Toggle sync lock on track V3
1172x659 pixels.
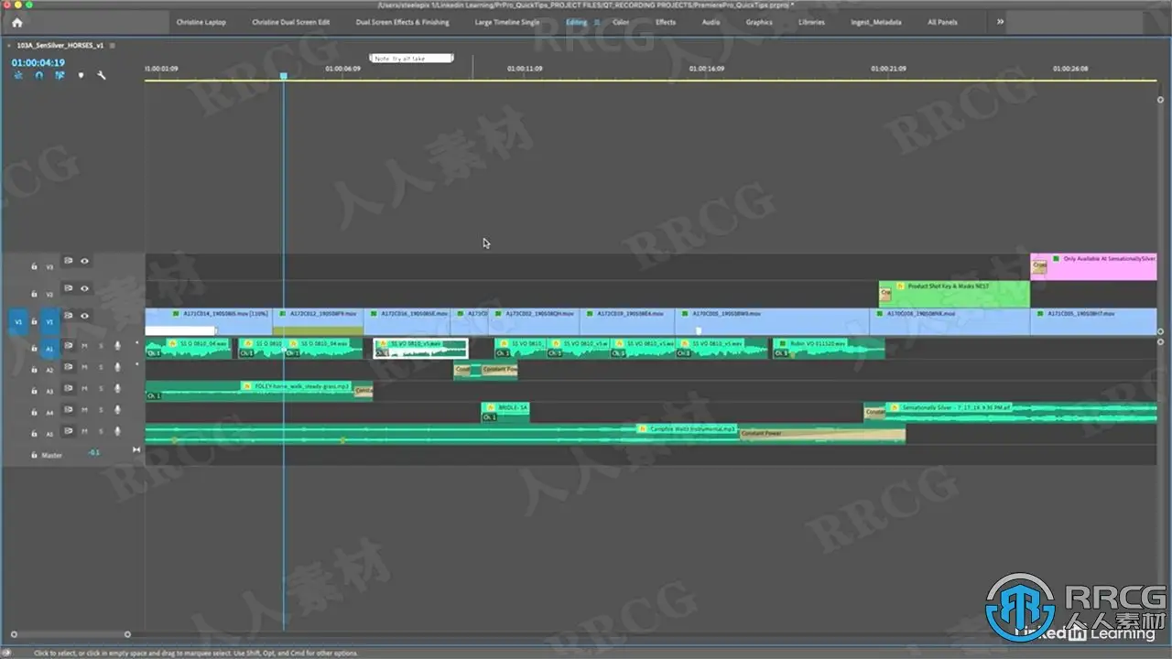[x=68, y=261]
